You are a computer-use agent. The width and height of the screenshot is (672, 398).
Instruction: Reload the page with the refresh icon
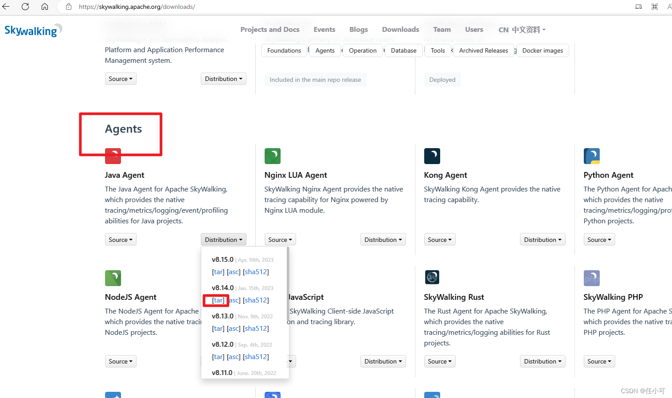[25, 7]
